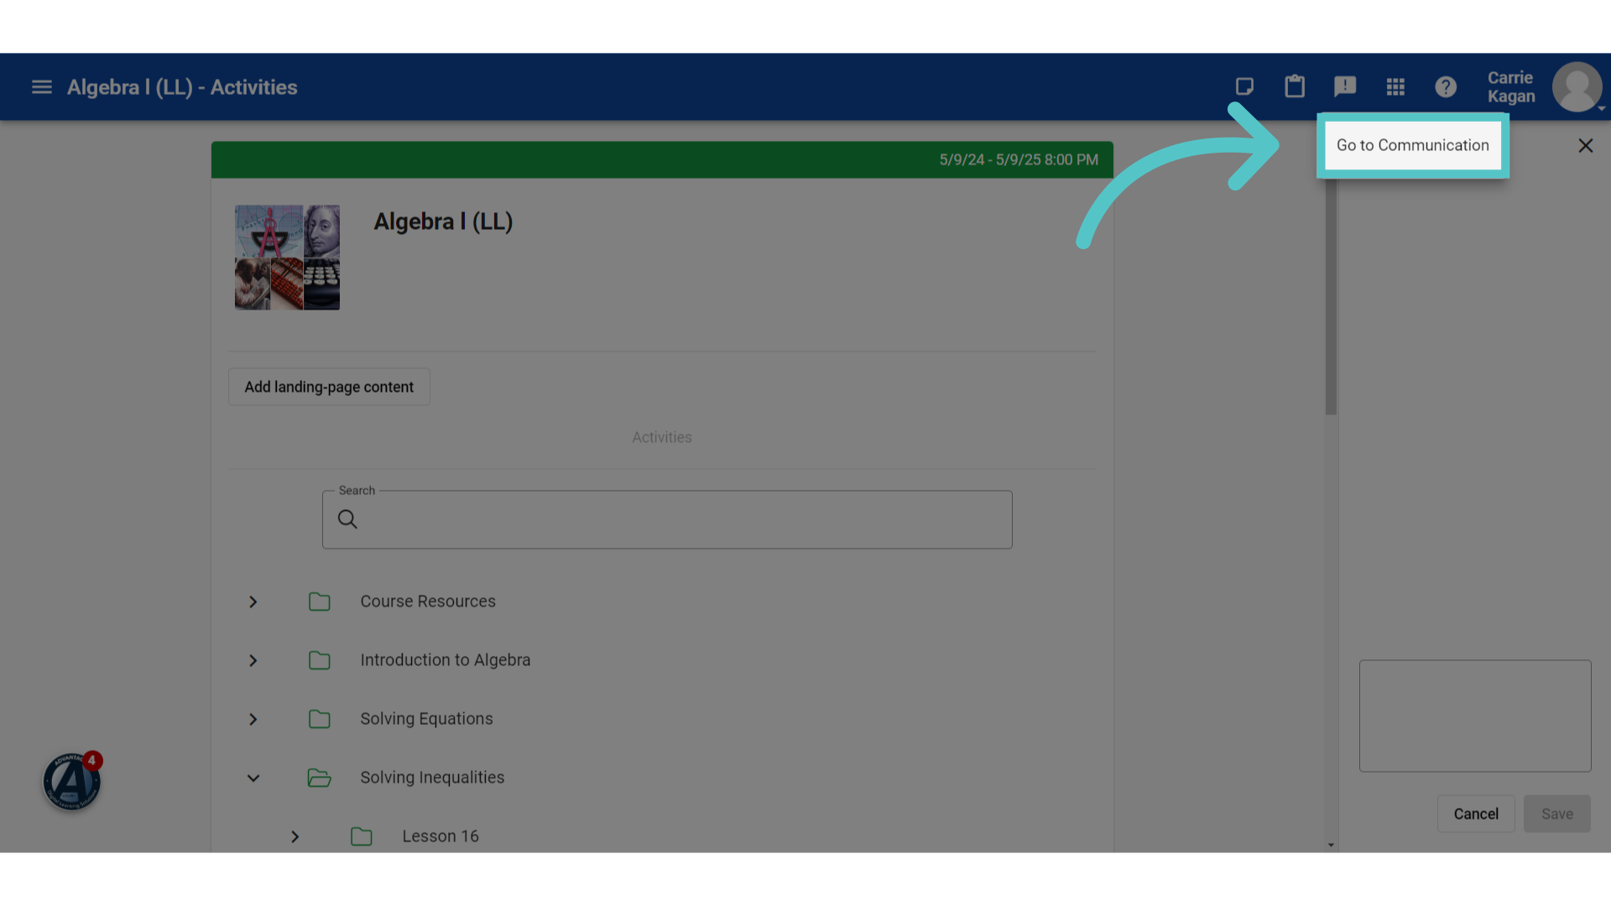
Task: Select the Solving Inequalities label
Action: 432,778
